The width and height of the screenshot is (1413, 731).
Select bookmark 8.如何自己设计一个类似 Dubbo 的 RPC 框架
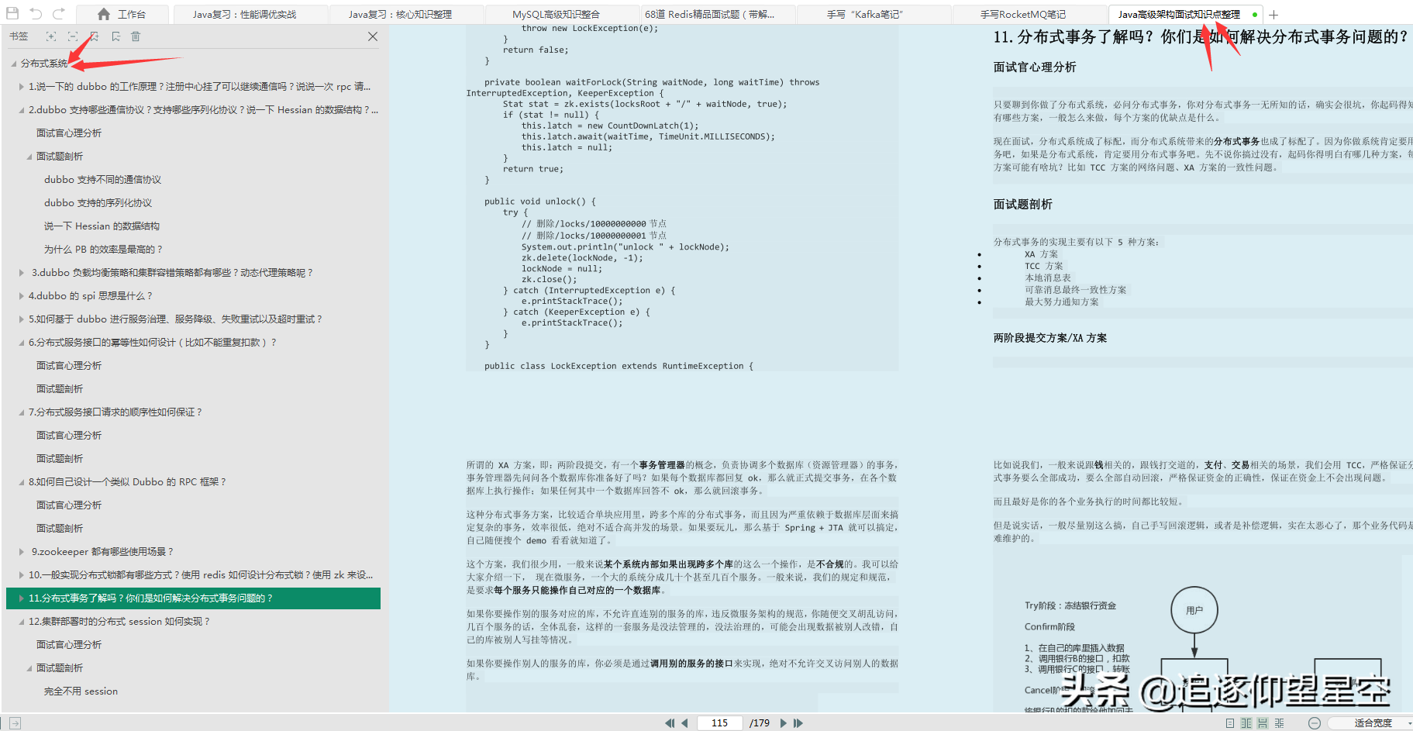click(127, 482)
